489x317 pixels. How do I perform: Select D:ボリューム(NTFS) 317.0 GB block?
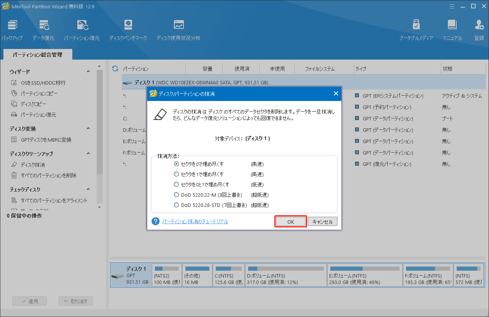(x=286, y=275)
